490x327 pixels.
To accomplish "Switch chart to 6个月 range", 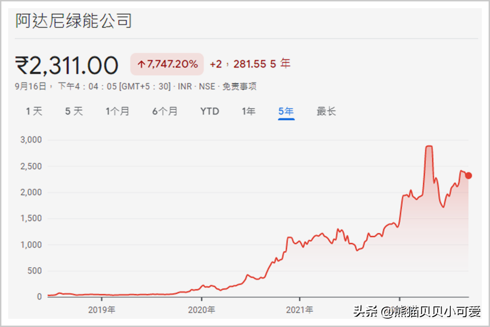I will point(165,111).
